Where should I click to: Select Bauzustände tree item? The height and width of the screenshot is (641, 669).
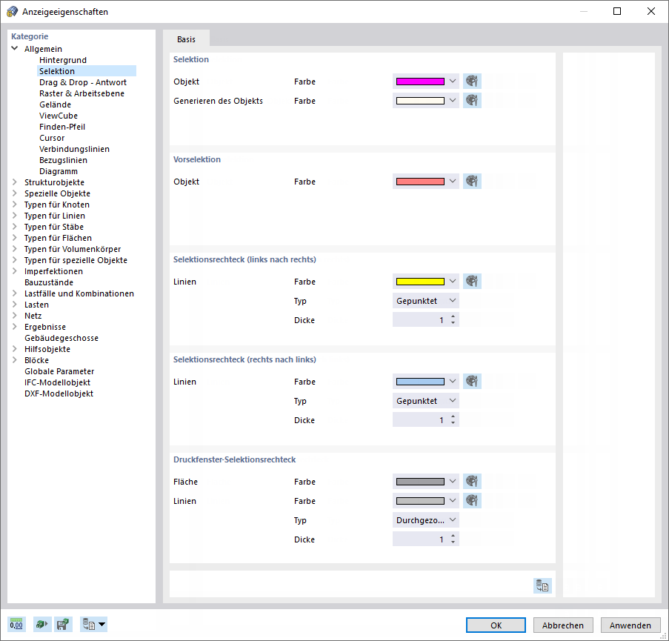point(49,282)
